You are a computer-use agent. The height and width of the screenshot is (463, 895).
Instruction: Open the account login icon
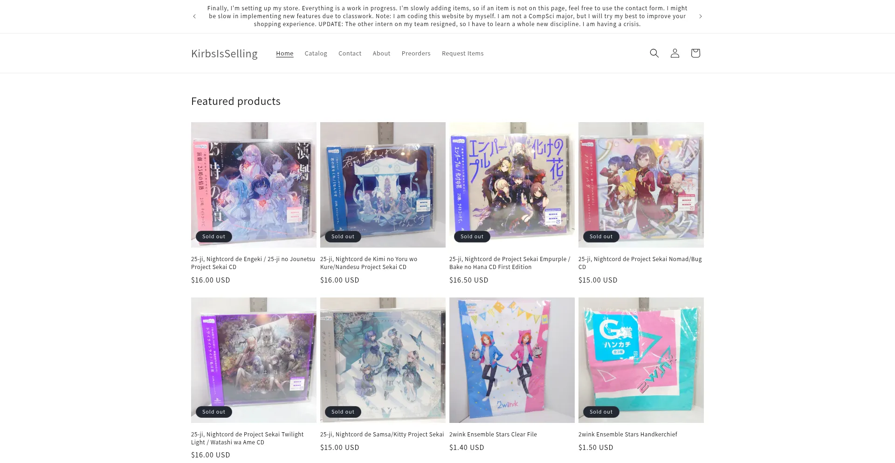675,53
